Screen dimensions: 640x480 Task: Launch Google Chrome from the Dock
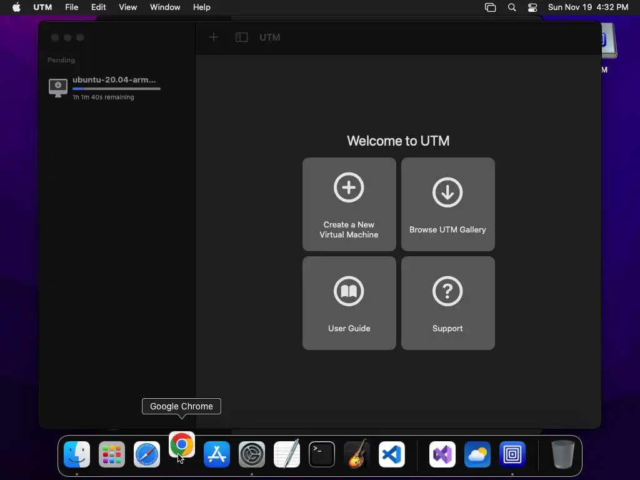tap(182, 444)
